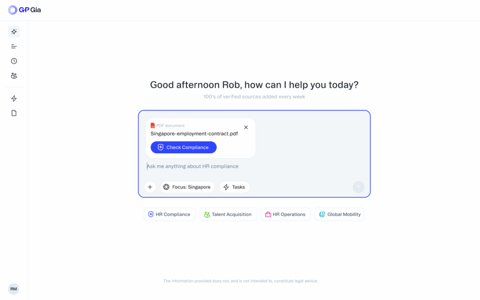This screenshot has width=480, height=300.
Task: Select the Talent Acquisition category chip
Action: point(228,214)
